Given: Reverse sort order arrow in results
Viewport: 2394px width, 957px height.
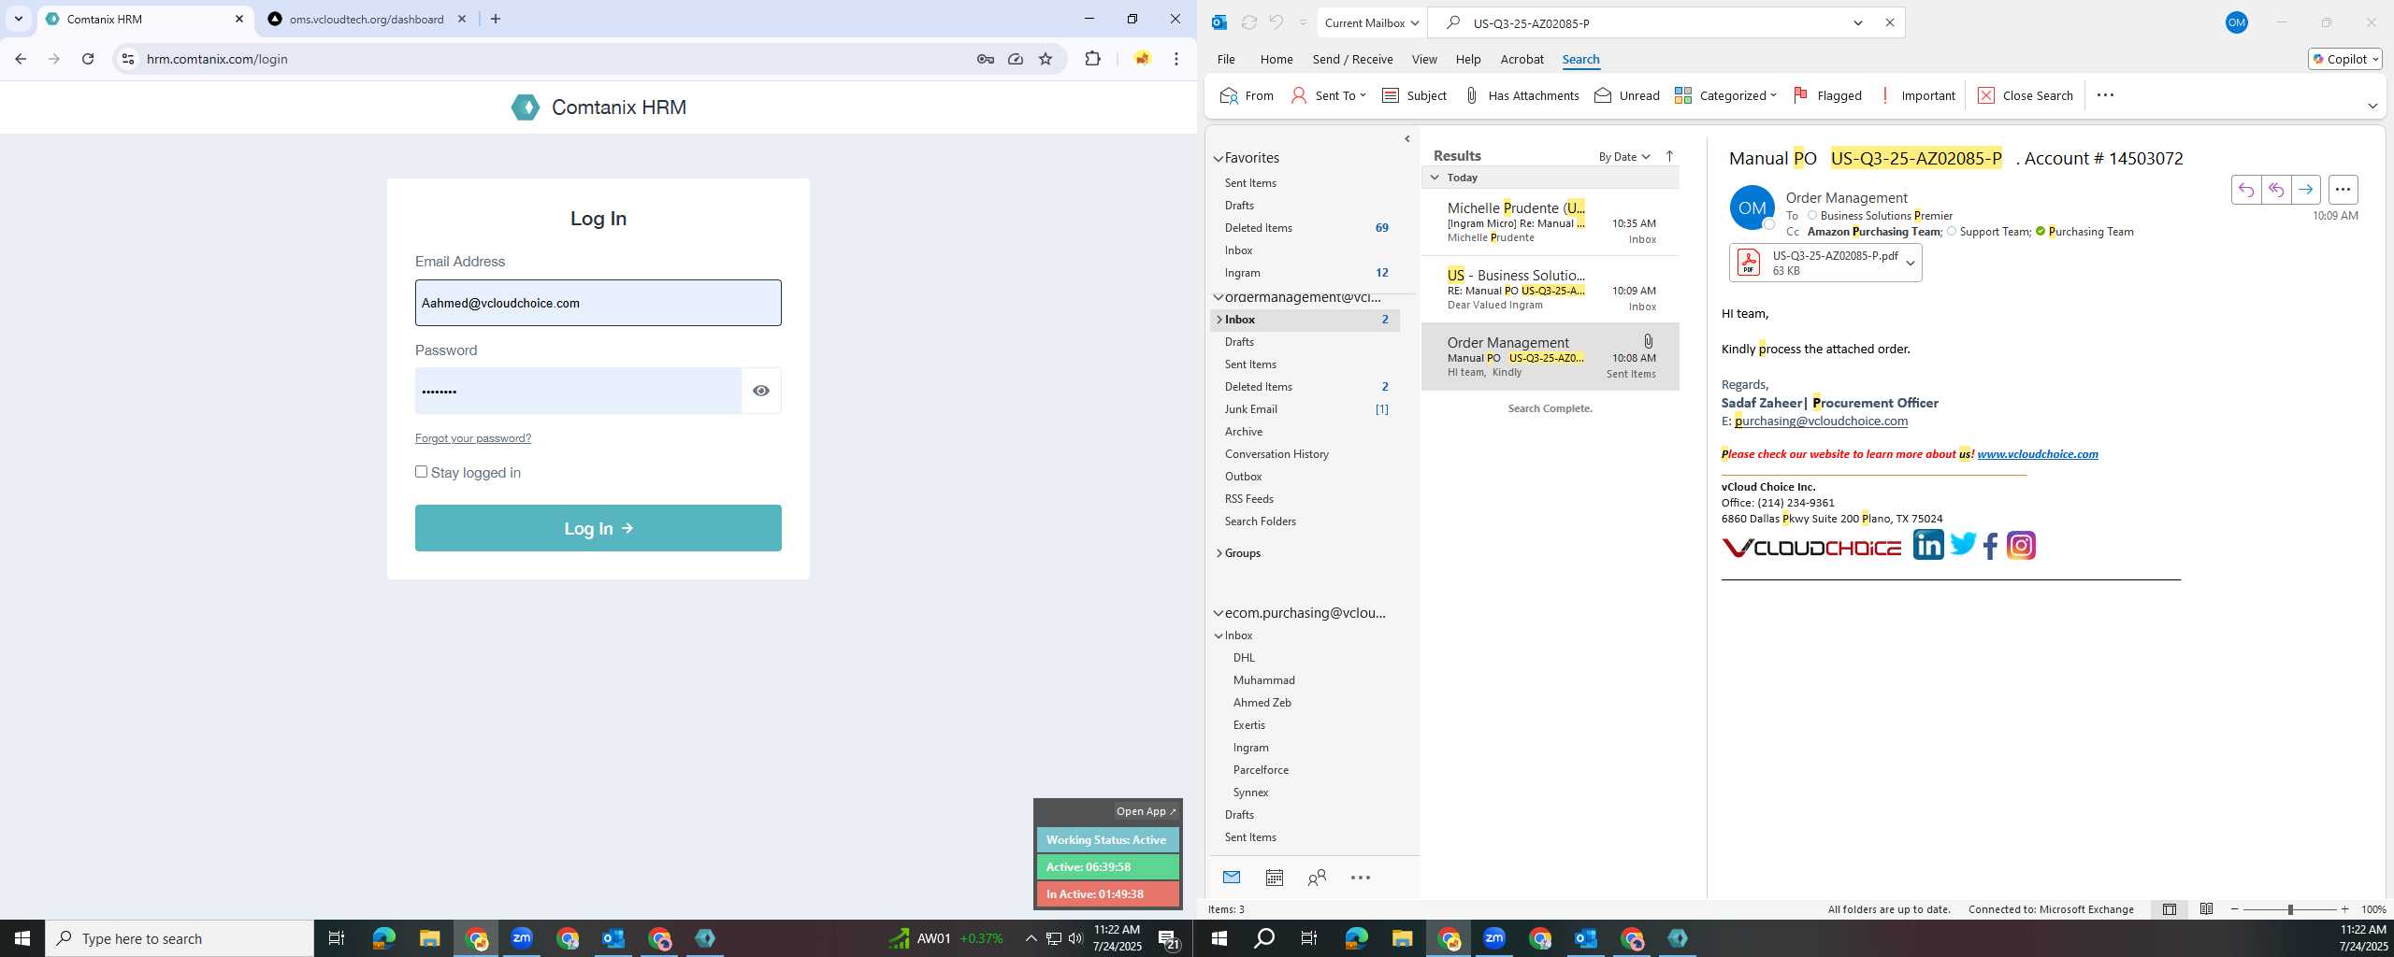Looking at the screenshot, I should (1669, 156).
